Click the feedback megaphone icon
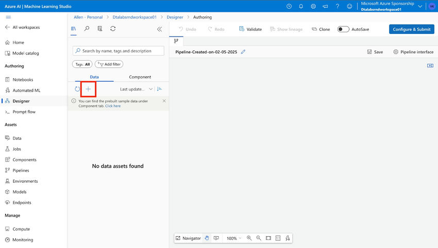Viewport: 438px width, 248px height. click(x=325, y=6)
